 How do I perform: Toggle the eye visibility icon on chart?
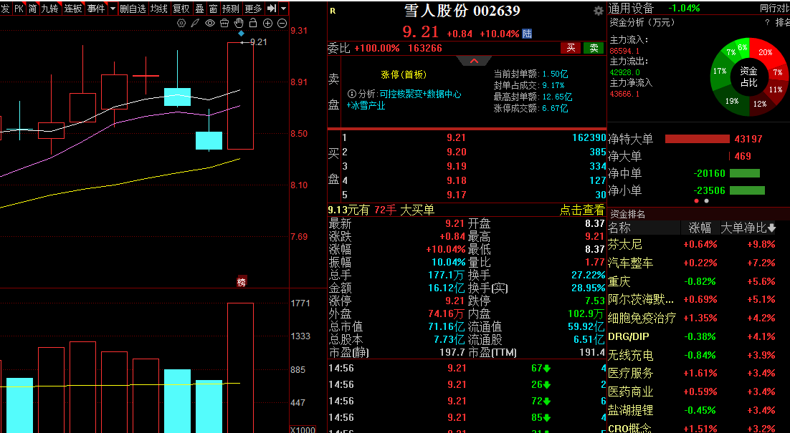pos(210,23)
